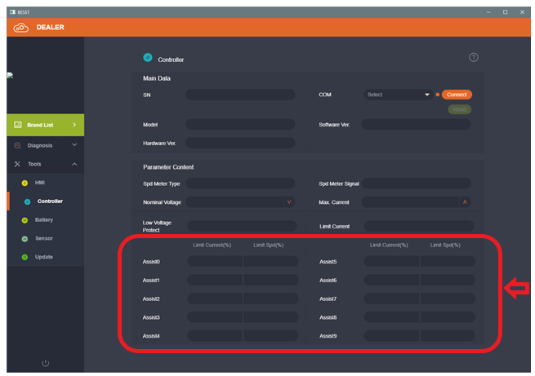Click the Parameter Content heading

tap(168, 167)
